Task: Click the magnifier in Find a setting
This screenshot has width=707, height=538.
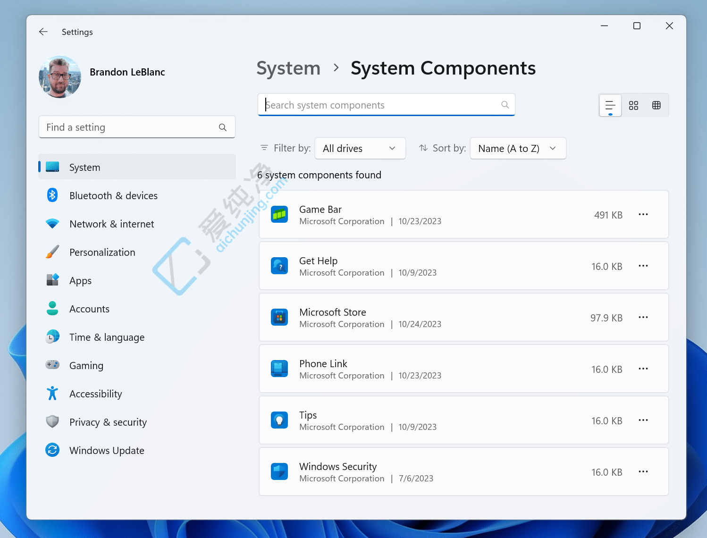Action: click(x=222, y=127)
